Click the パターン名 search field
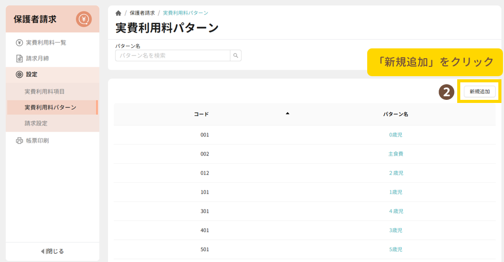Viewport: 504px width, 262px height. (172, 56)
